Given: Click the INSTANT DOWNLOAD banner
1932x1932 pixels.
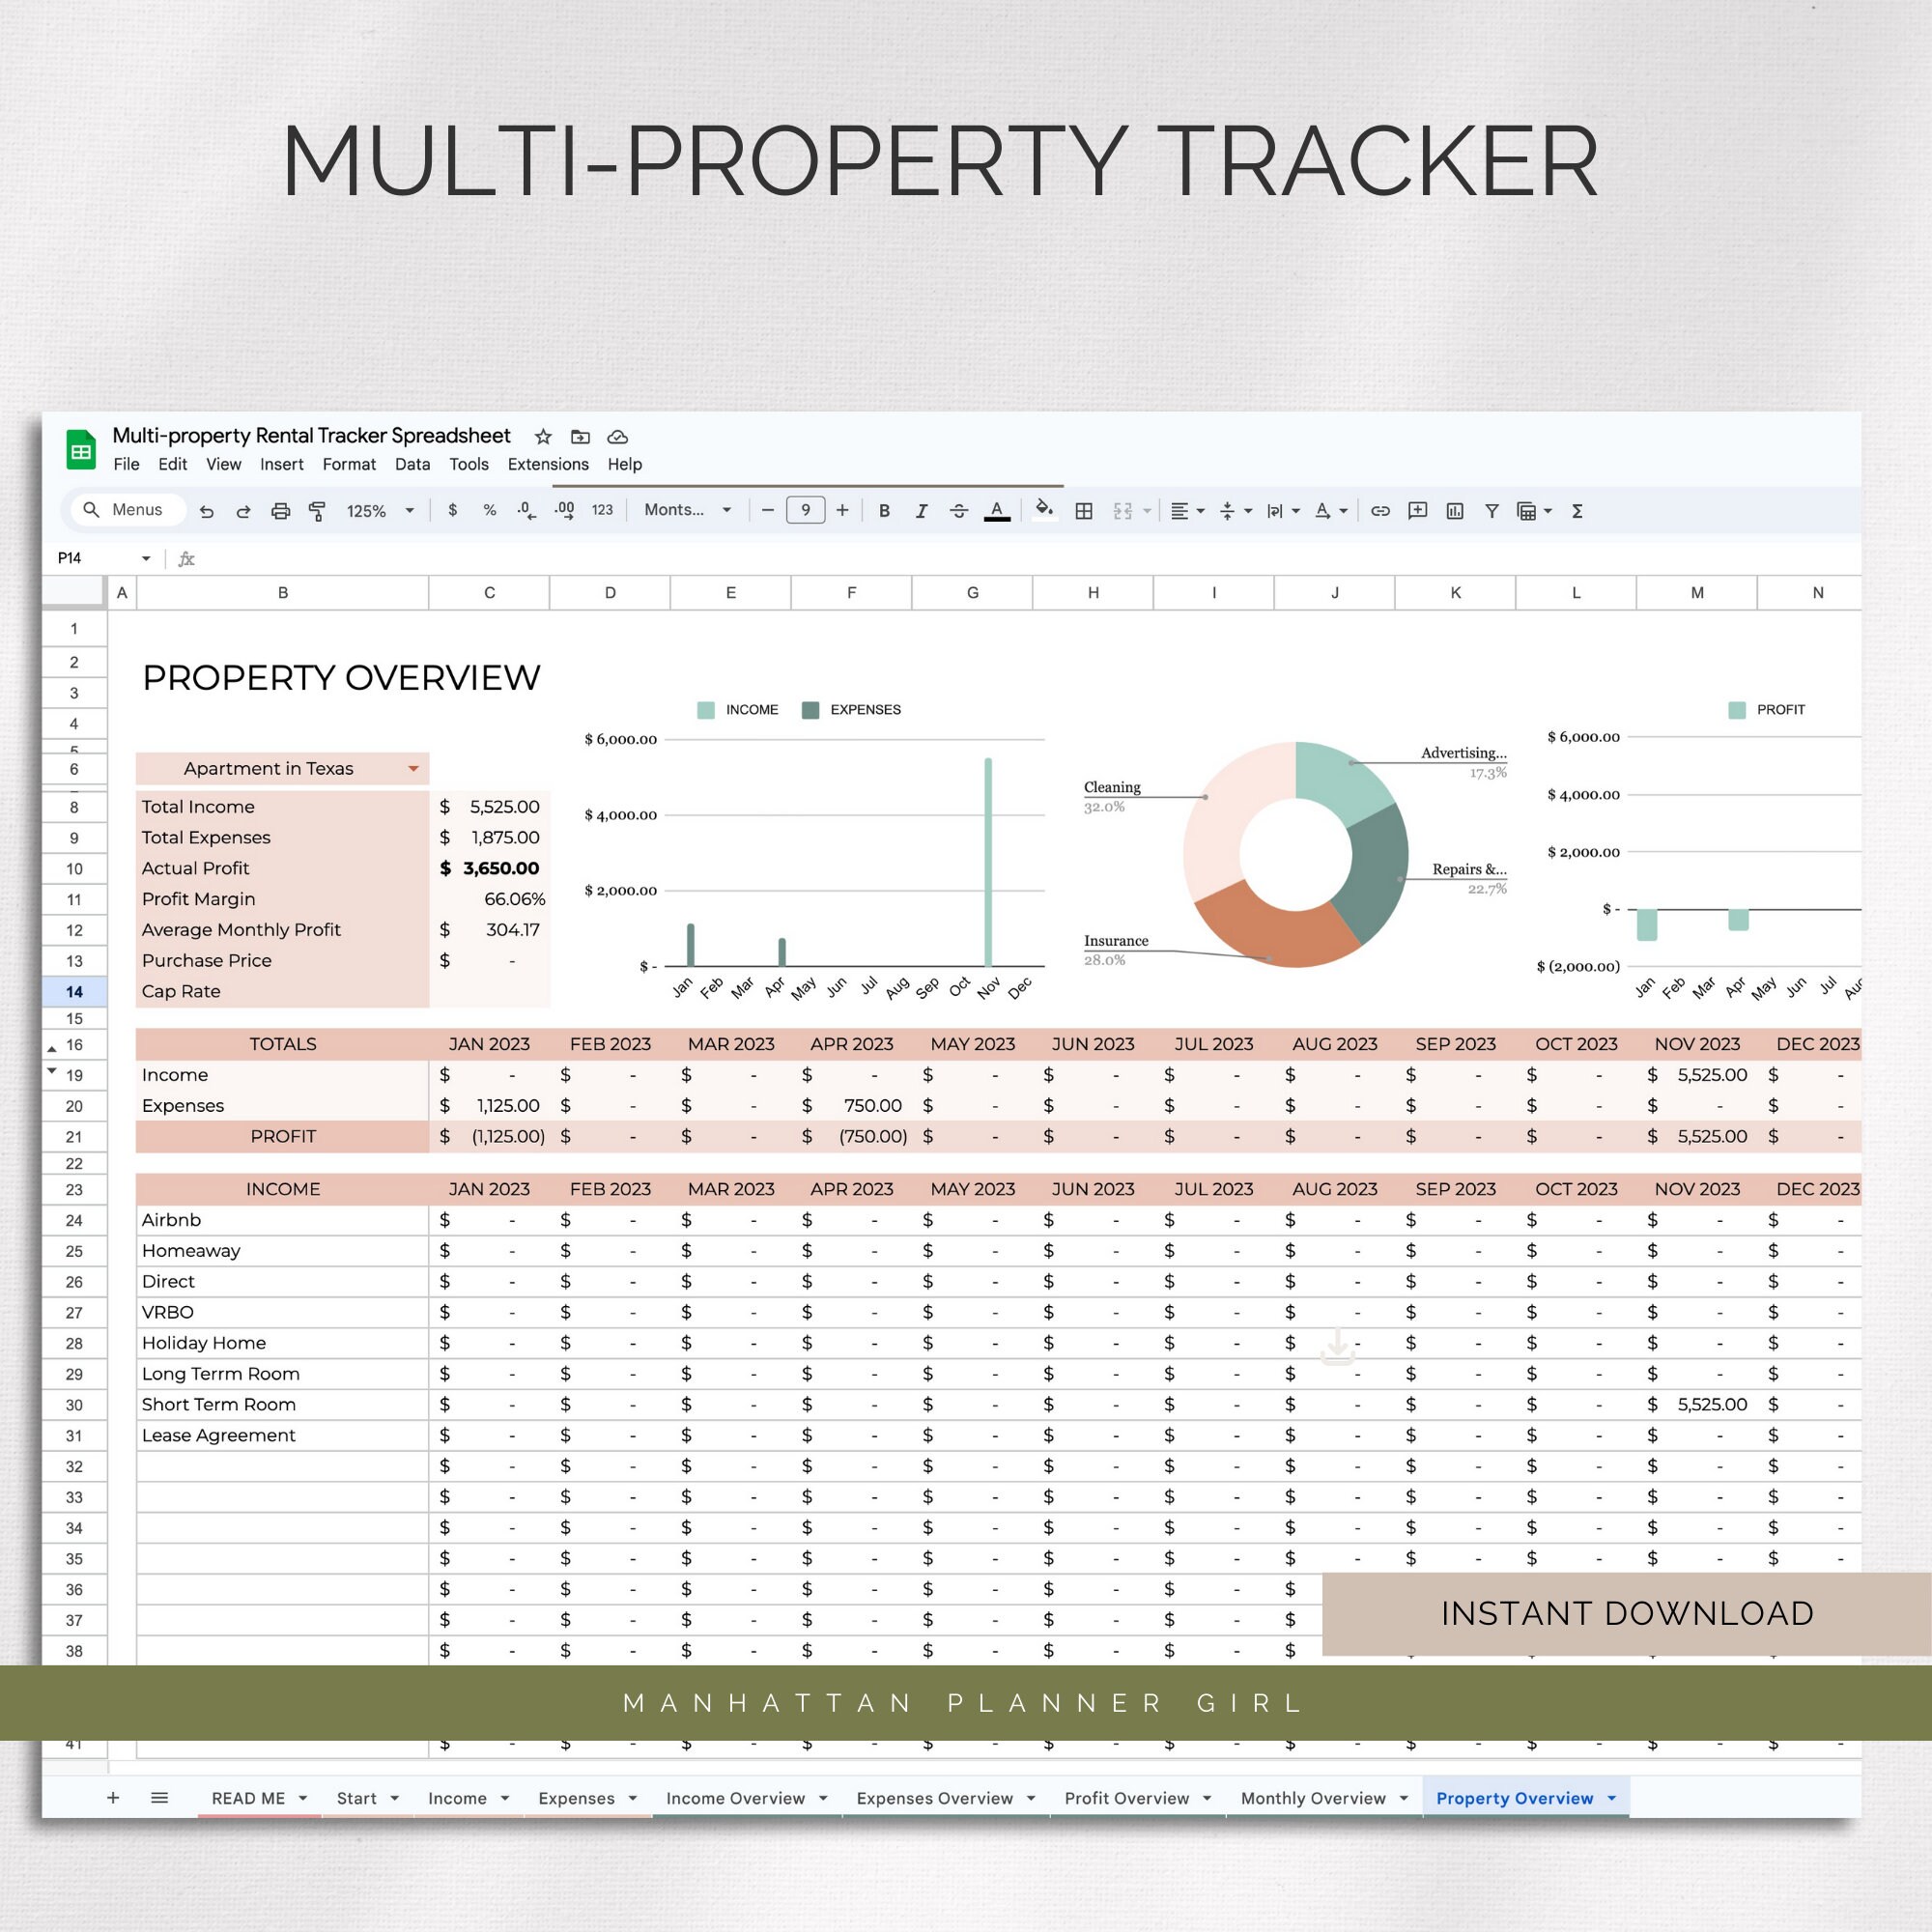Looking at the screenshot, I should [1627, 1613].
